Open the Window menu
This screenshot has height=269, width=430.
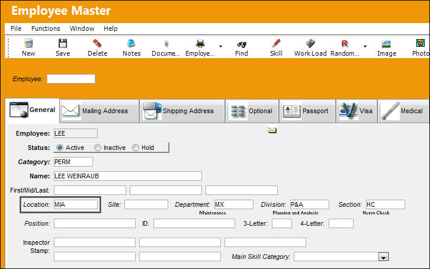[82, 28]
